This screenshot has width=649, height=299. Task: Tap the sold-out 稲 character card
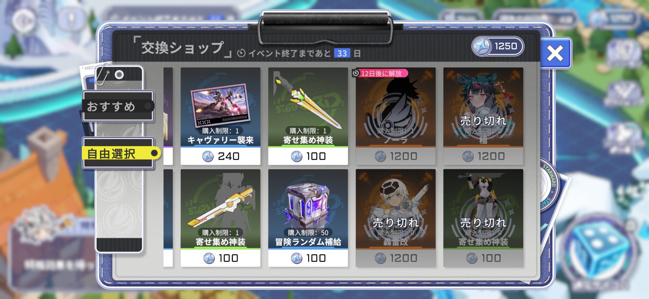pos(483,116)
